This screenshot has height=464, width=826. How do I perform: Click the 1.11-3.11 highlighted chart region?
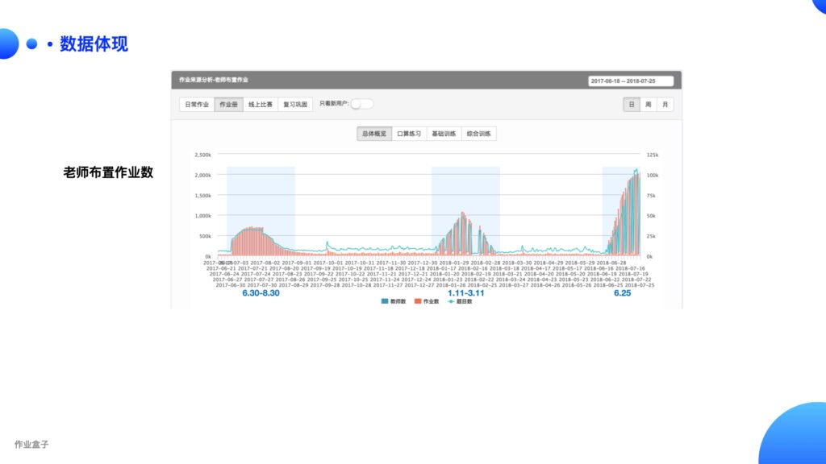tap(465, 209)
